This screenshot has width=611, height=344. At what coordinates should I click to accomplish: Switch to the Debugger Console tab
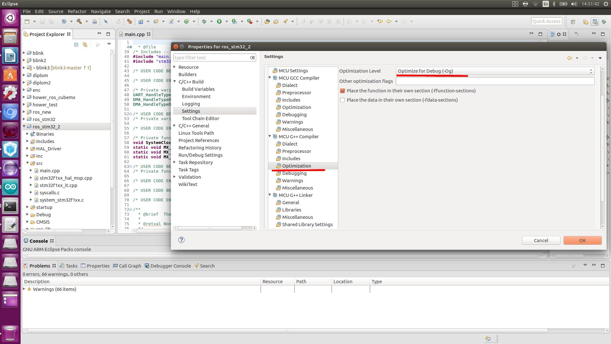point(168,266)
